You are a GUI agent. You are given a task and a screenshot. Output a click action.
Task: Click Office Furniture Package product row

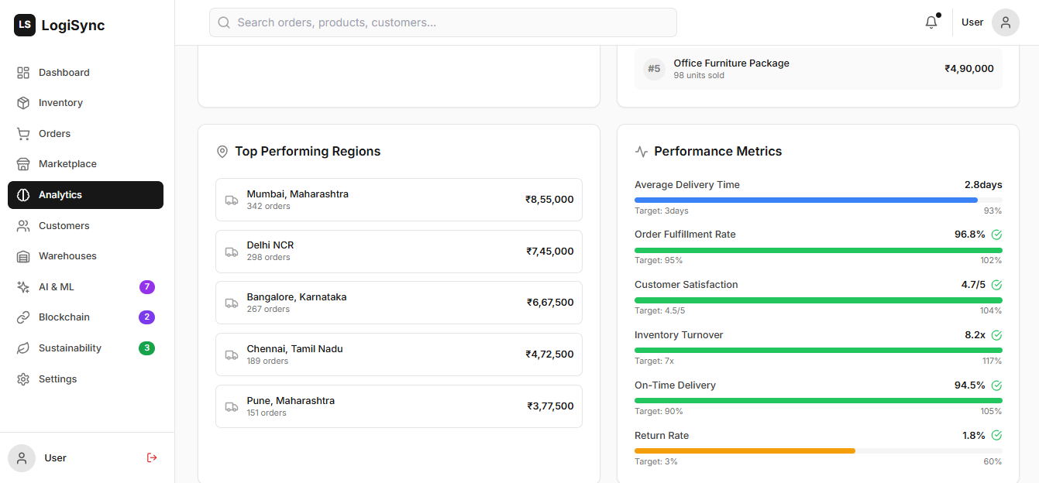point(817,69)
